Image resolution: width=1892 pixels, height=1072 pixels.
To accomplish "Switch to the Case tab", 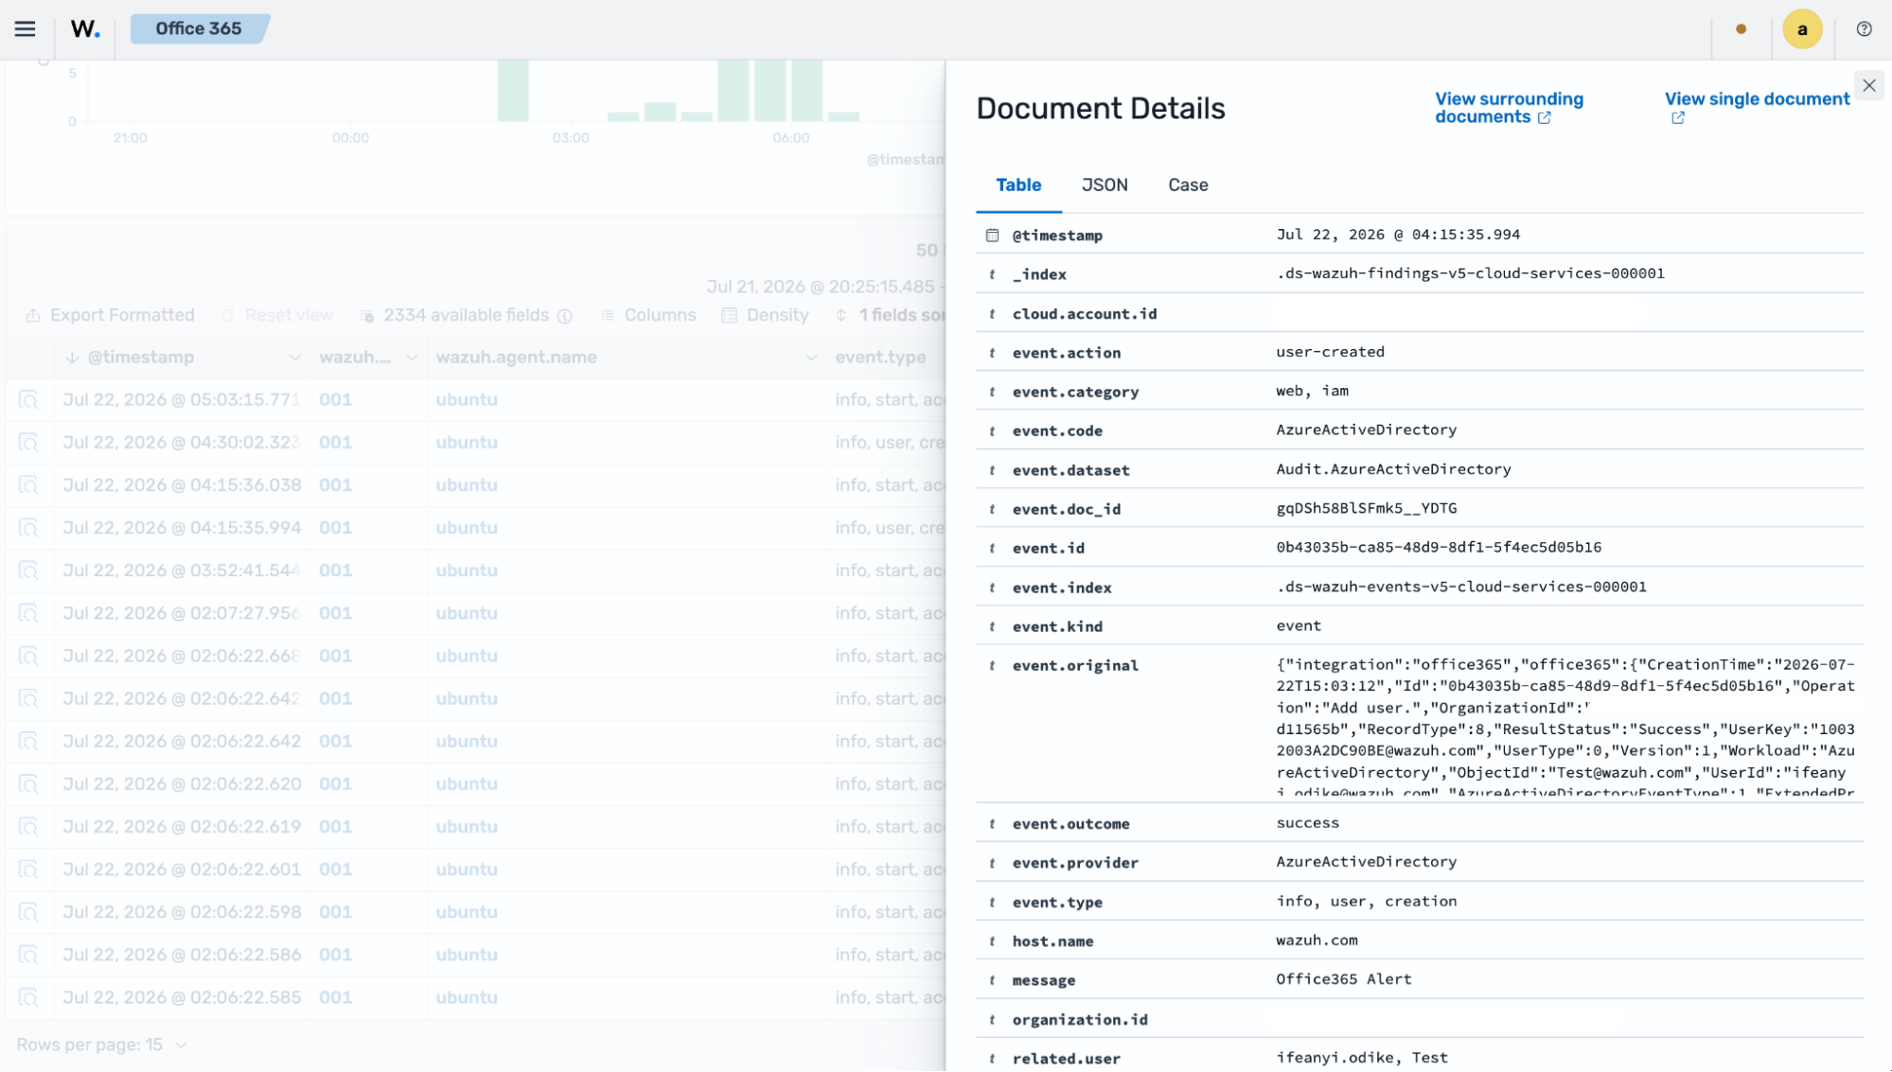I will coord(1188,185).
